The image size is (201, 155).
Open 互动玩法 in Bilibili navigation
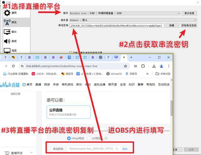click(164, 85)
